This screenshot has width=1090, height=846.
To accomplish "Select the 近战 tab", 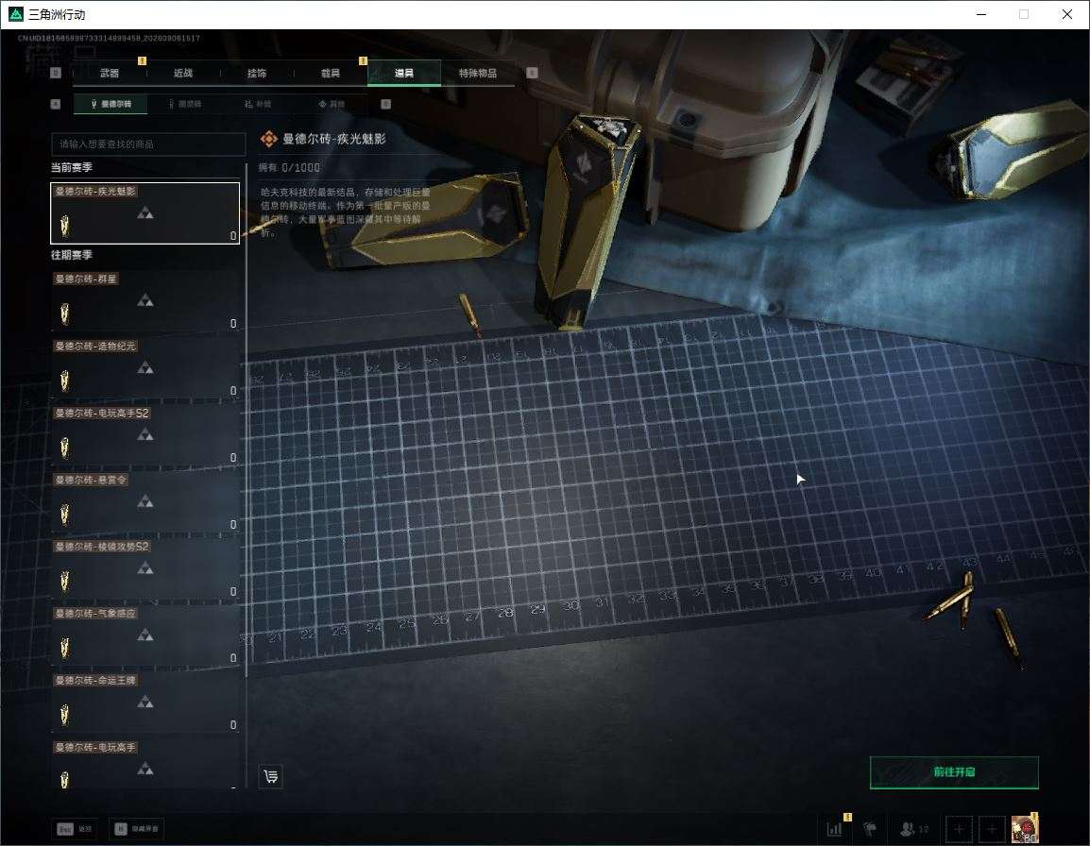I will coord(183,73).
